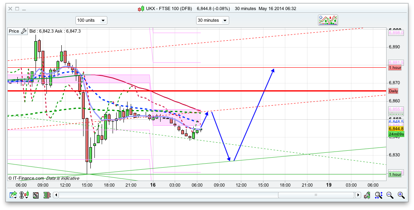The height and width of the screenshot is (210, 414).
Task: Open the 100 units dropdown
Action: tap(91, 20)
